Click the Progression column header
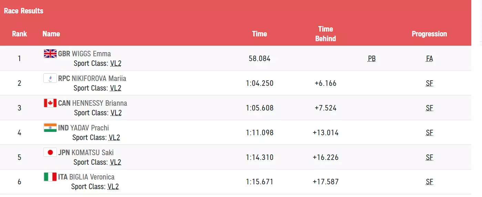482x197 pixels. pyautogui.click(x=429, y=34)
